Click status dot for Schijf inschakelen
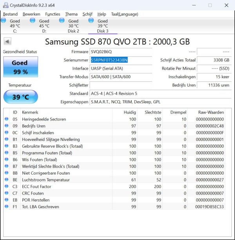 tap(6, 132)
